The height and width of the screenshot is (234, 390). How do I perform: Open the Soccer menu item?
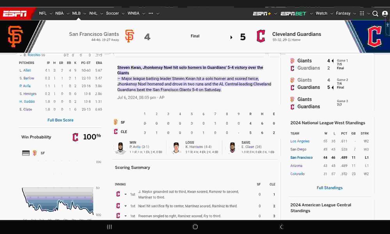click(x=112, y=13)
